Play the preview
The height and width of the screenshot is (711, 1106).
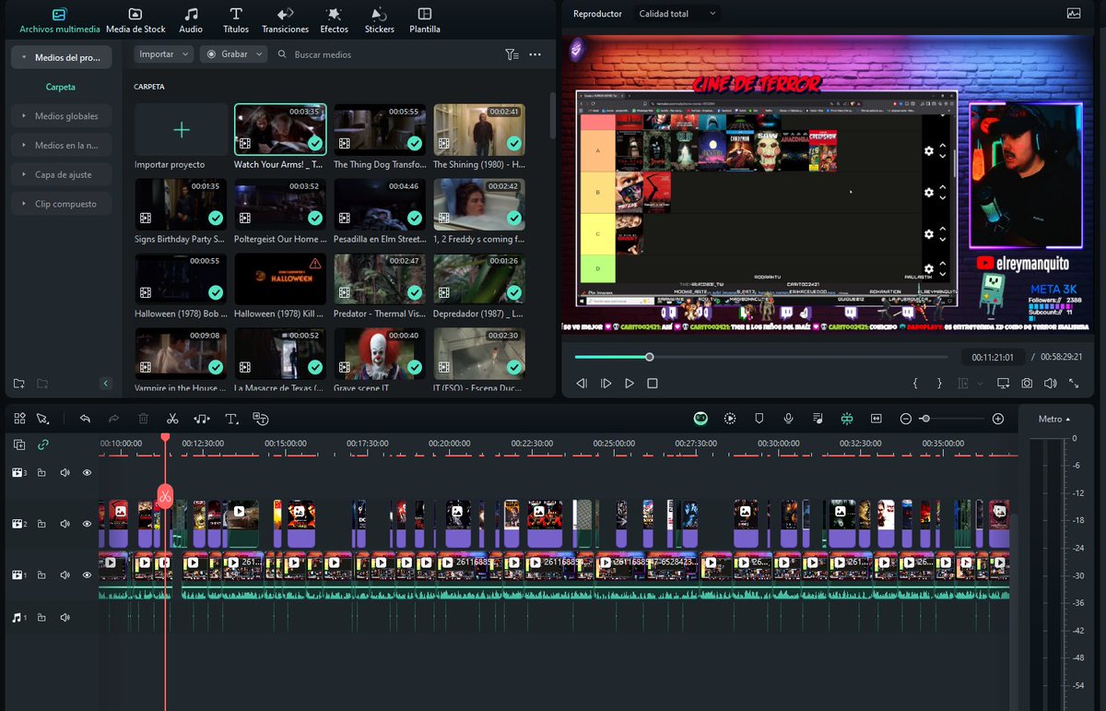click(629, 383)
